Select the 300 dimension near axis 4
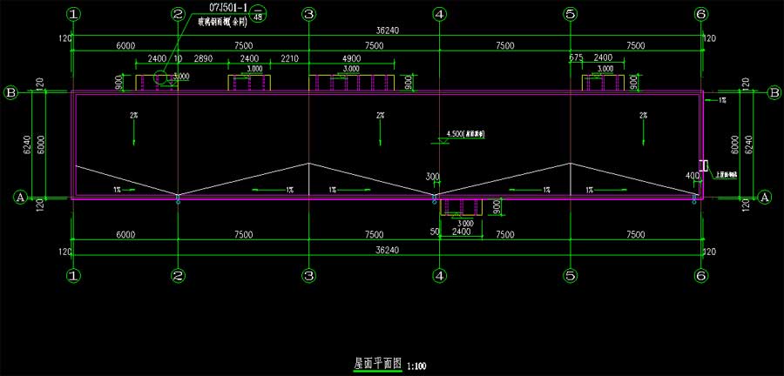The height and width of the screenshot is (376, 784). pyautogui.click(x=432, y=177)
